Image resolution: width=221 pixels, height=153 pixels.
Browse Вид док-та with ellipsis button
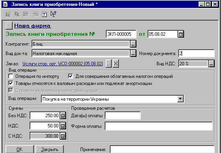tap(133, 53)
